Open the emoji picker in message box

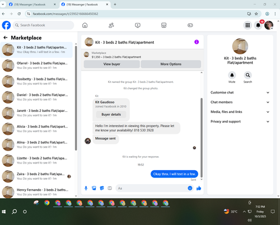pyautogui.click(x=190, y=188)
